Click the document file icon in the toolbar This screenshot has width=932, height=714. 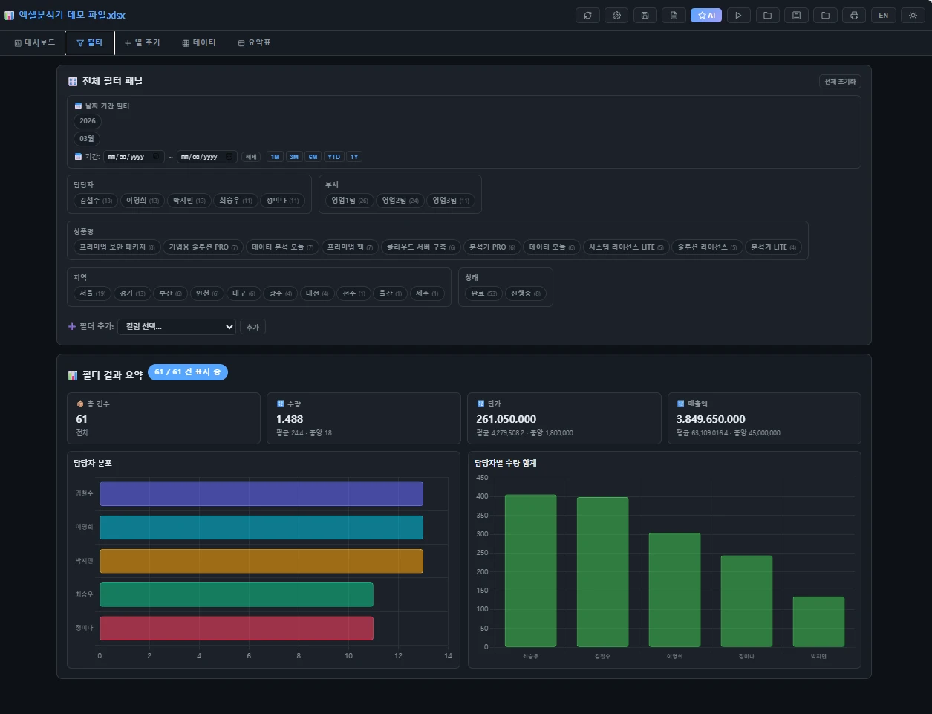tap(674, 16)
